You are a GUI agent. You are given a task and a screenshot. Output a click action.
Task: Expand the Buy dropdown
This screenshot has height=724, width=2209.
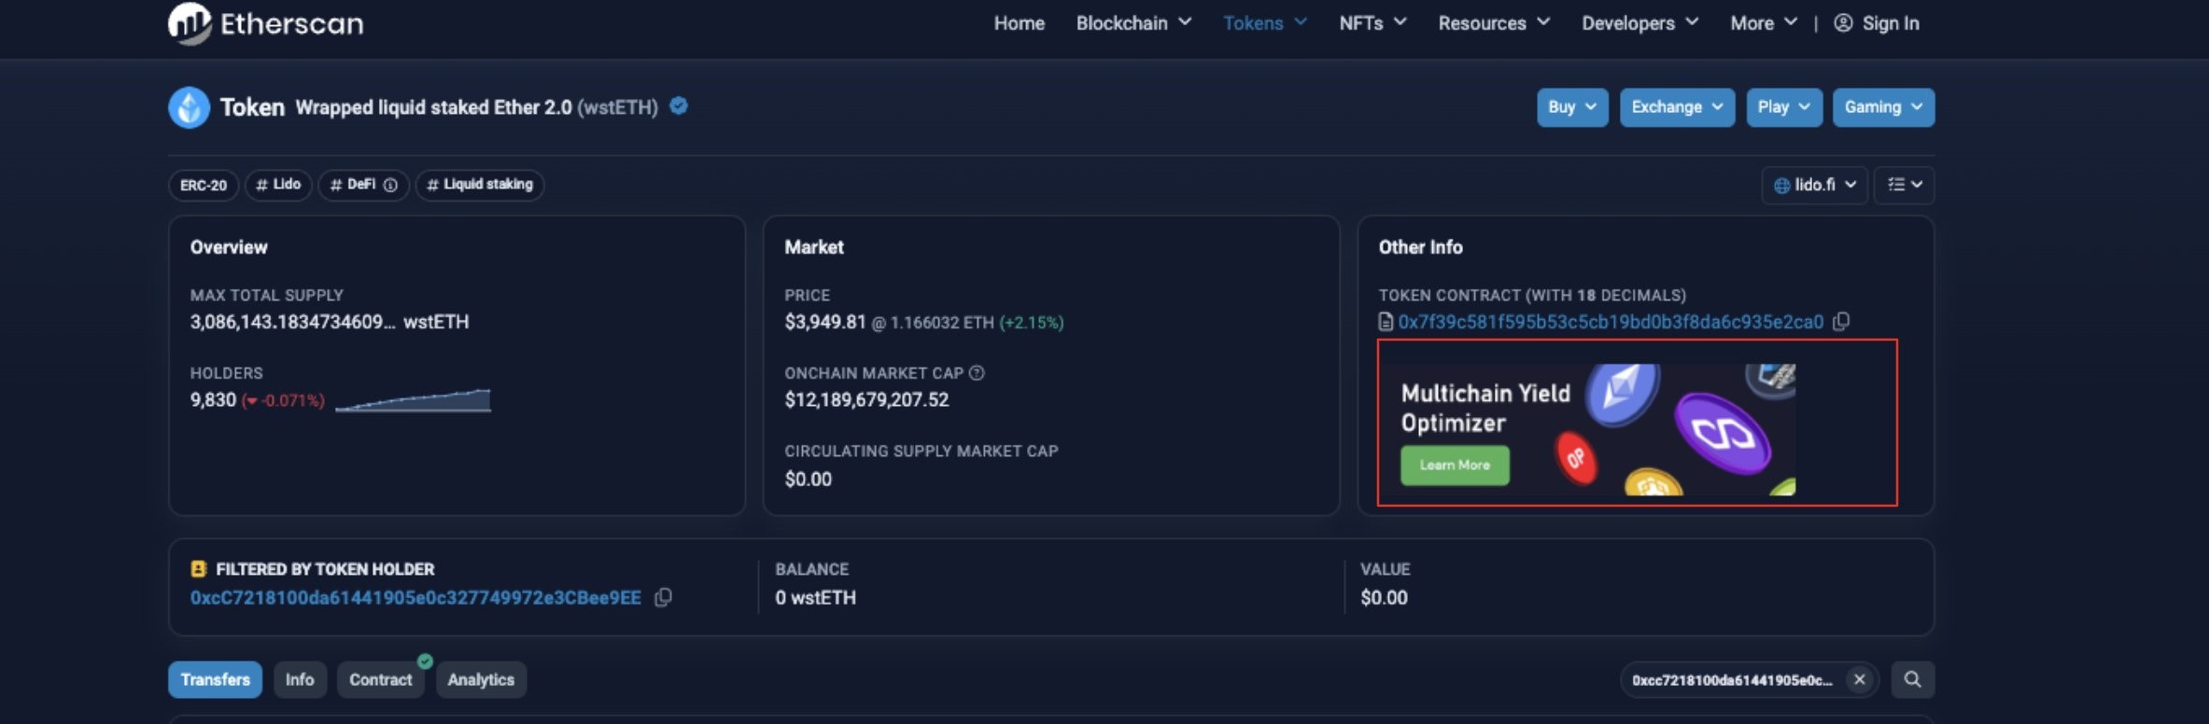pyautogui.click(x=1572, y=107)
